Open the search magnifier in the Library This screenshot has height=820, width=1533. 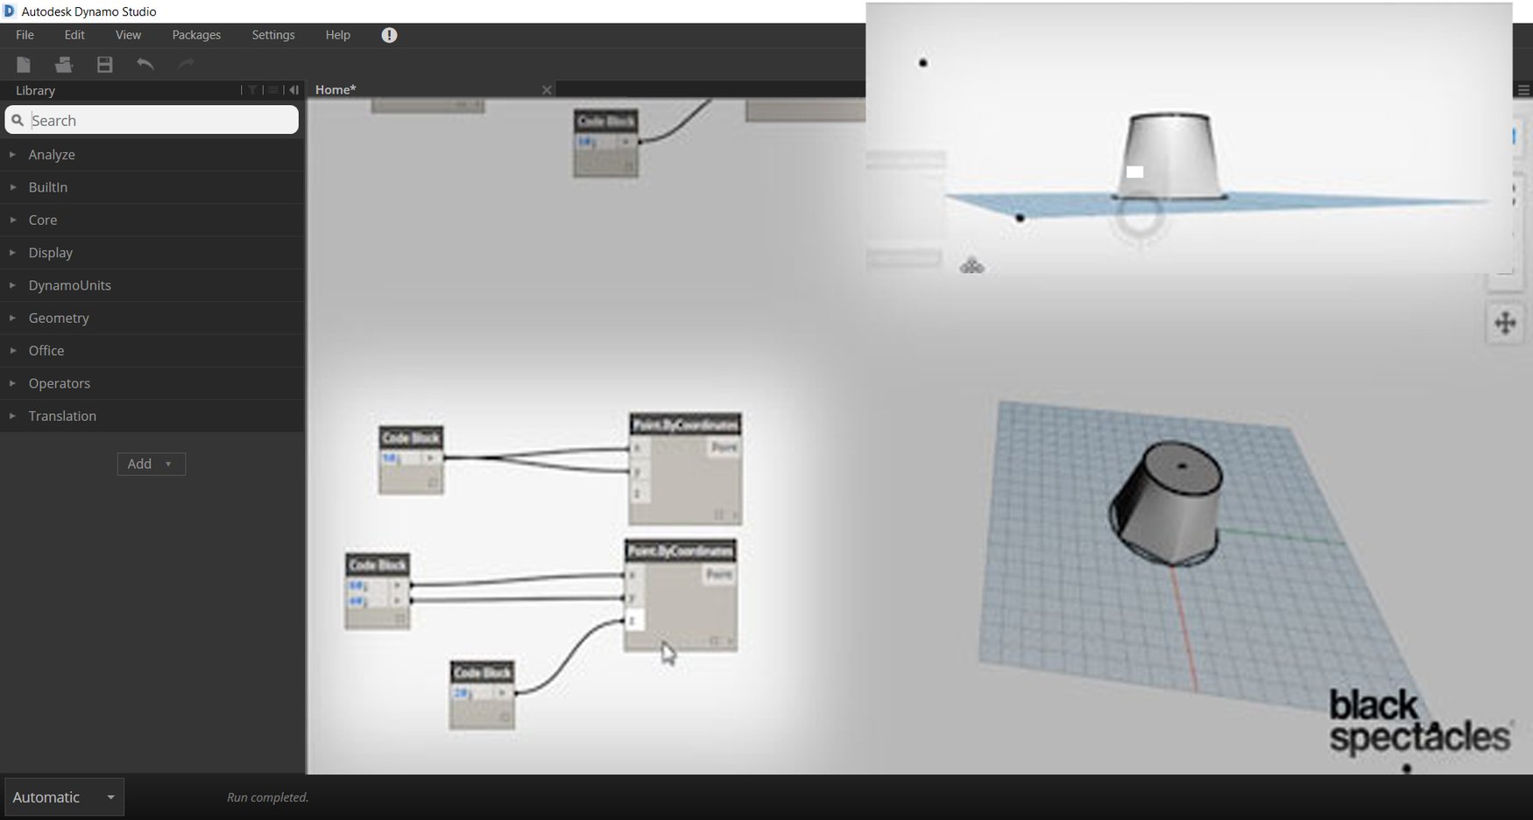point(18,120)
